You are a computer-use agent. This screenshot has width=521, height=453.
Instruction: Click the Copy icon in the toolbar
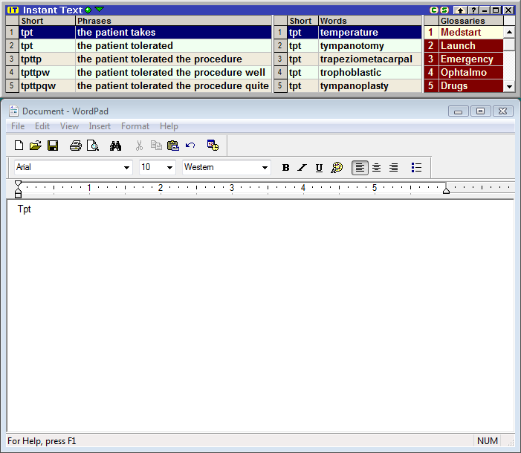coord(156,146)
